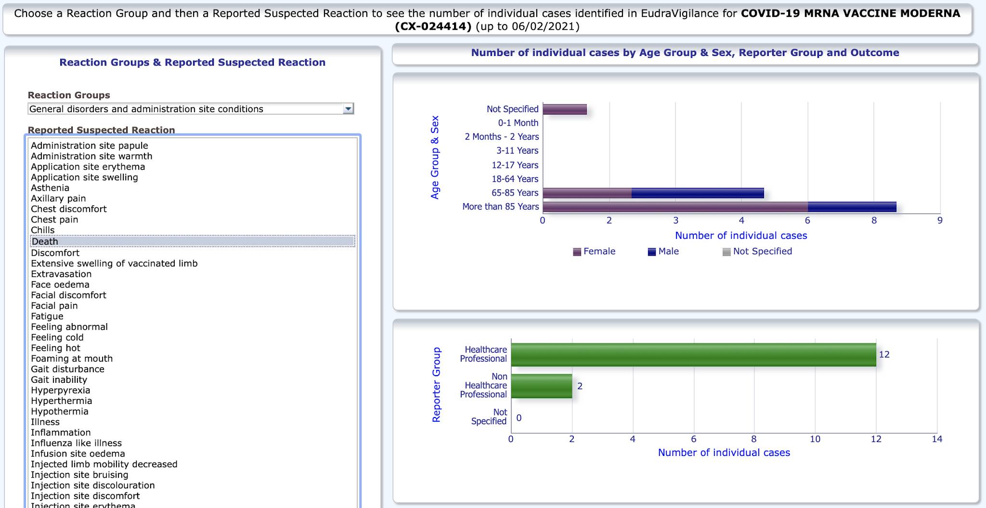Click the Non Healthcare Professional bar
This screenshot has height=508, width=986.
point(542,386)
